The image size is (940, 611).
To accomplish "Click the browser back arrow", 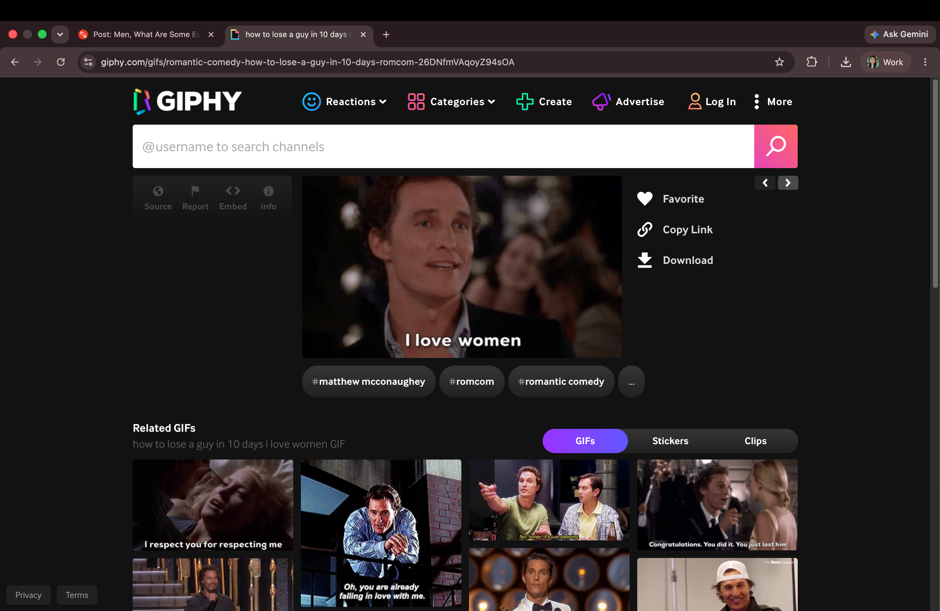I will click(x=15, y=62).
